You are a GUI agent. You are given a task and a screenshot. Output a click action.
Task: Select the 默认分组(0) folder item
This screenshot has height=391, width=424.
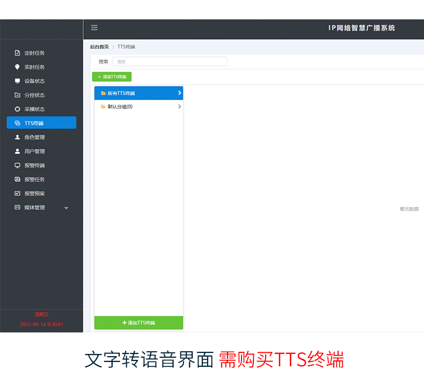point(120,106)
